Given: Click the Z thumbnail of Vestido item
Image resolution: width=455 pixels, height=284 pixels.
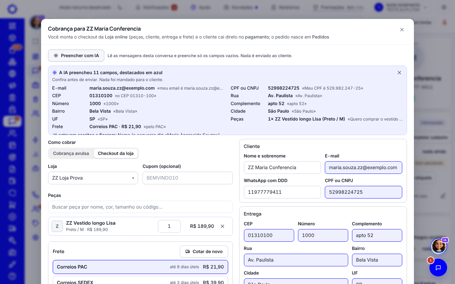Looking at the screenshot, I should [x=57, y=226].
